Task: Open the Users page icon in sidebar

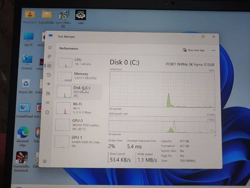Action: tap(48, 93)
